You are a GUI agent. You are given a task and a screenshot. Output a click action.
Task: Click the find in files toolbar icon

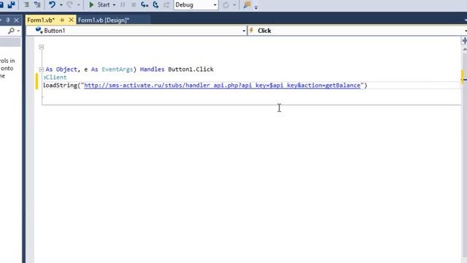[x=247, y=4]
